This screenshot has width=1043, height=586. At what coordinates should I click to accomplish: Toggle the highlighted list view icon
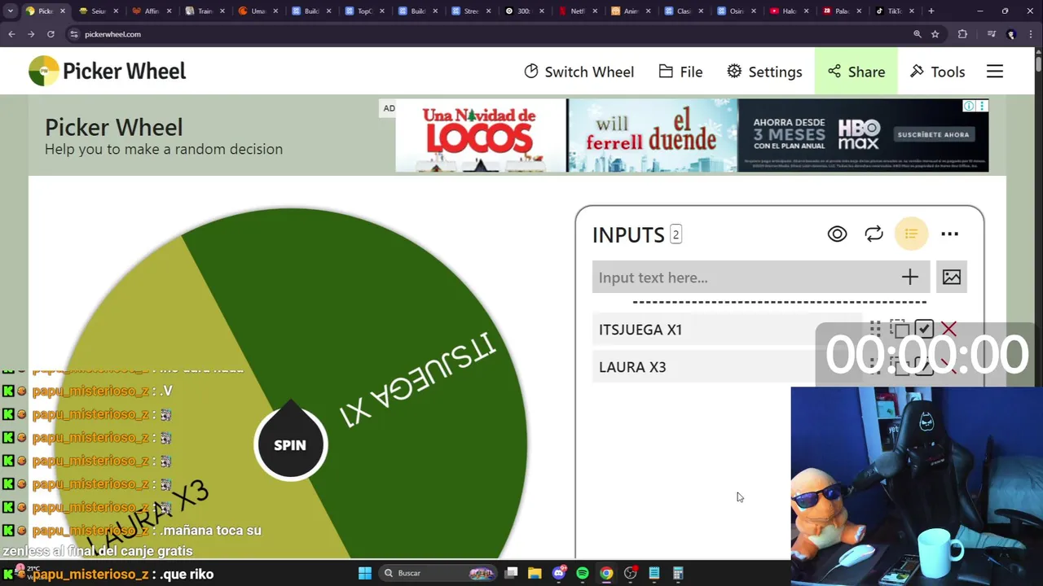point(911,234)
